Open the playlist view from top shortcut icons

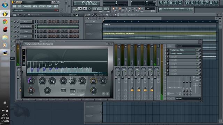point(161,3)
